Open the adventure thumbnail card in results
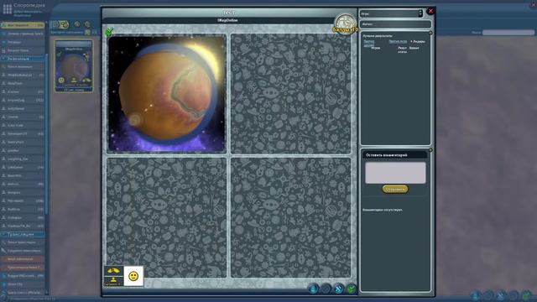537x302 pixels. click(74, 65)
